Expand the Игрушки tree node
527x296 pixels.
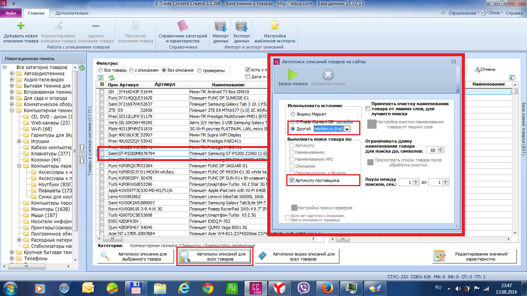[20, 141]
